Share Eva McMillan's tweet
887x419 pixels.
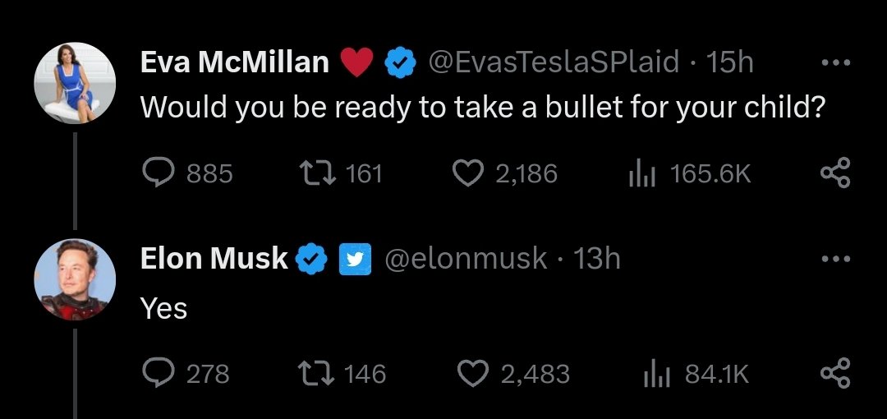(835, 173)
